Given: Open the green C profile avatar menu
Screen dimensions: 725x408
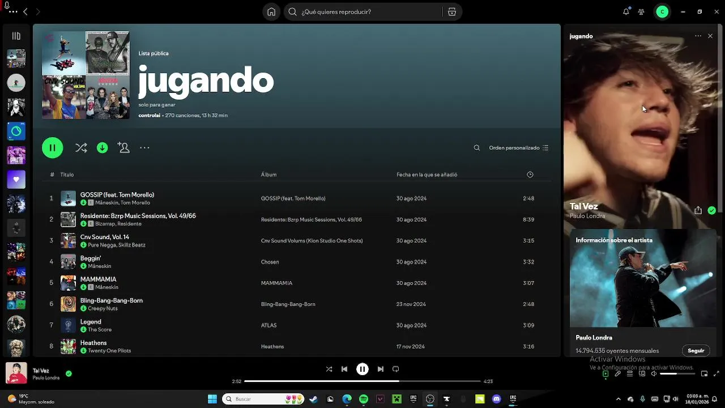Looking at the screenshot, I should click(x=662, y=12).
